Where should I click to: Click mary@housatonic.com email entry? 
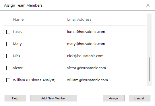click(x=86, y=44)
